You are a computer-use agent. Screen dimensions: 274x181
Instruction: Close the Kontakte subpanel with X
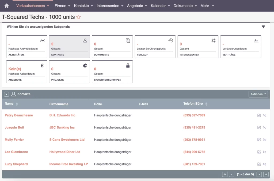(6, 94)
